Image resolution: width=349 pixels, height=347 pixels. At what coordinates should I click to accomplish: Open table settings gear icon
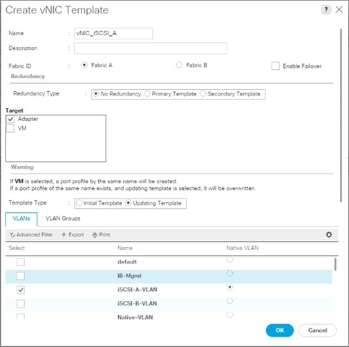click(329, 234)
